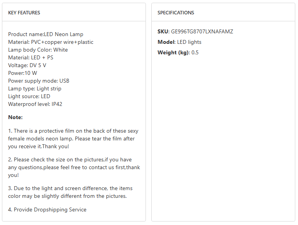The width and height of the screenshot is (298, 225).
Task: Click the Model LED lights line
Action: coord(180,42)
